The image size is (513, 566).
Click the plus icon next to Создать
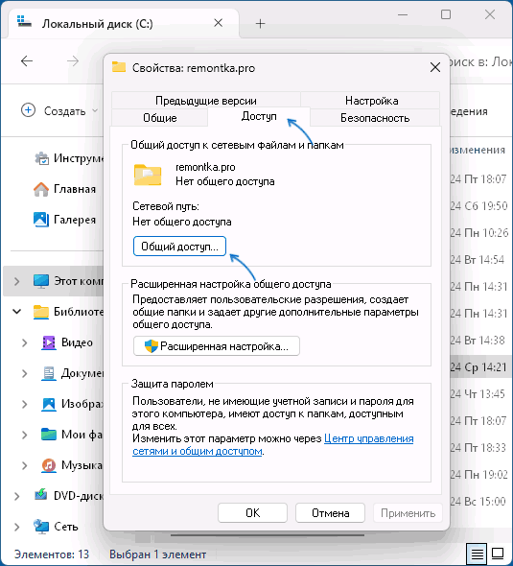(x=28, y=110)
